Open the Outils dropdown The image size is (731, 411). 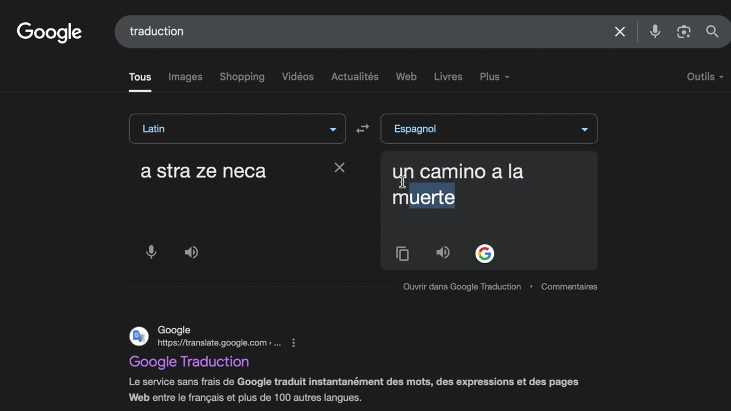point(705,76)
